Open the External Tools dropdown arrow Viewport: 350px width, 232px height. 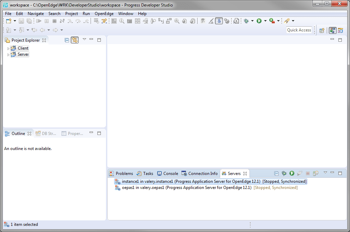(x=278, y=21)
